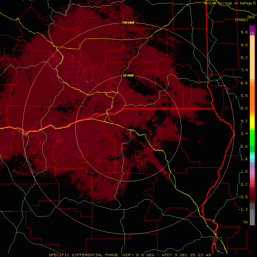Select the 9.8 value on color scale
The image size is (257, 257).
244,32
